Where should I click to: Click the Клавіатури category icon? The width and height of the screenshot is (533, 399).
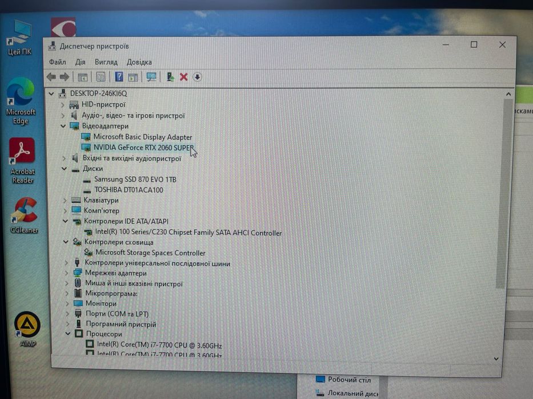pyautogui.click(x=76, y=200)
